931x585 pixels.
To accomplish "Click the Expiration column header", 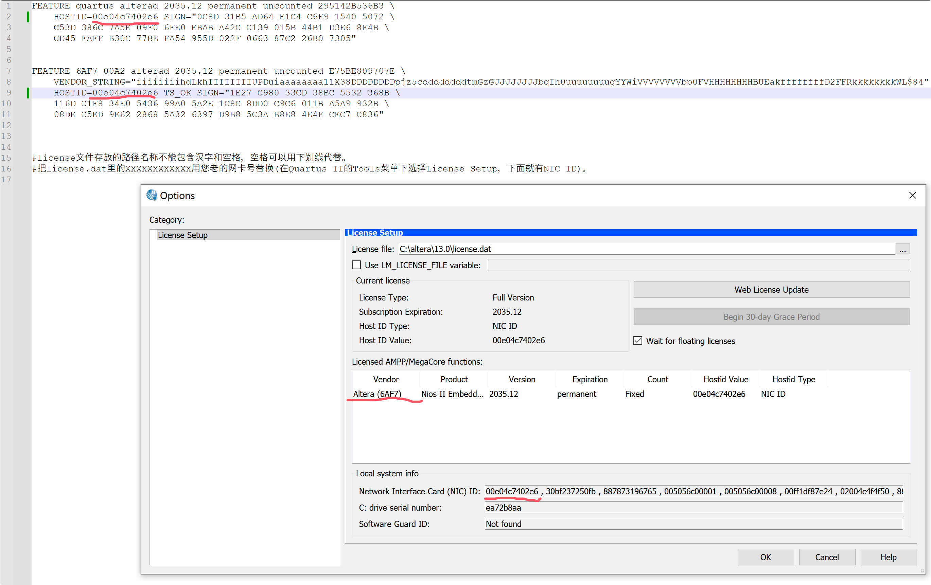I will (590, 379).
